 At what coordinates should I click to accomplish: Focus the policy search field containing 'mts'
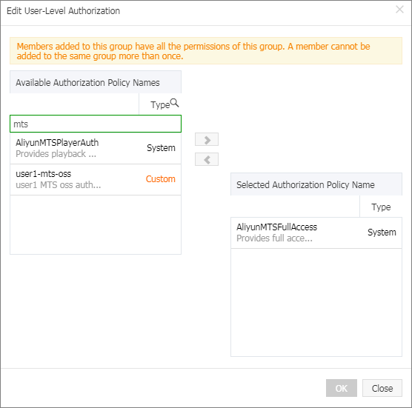(96, 124)
